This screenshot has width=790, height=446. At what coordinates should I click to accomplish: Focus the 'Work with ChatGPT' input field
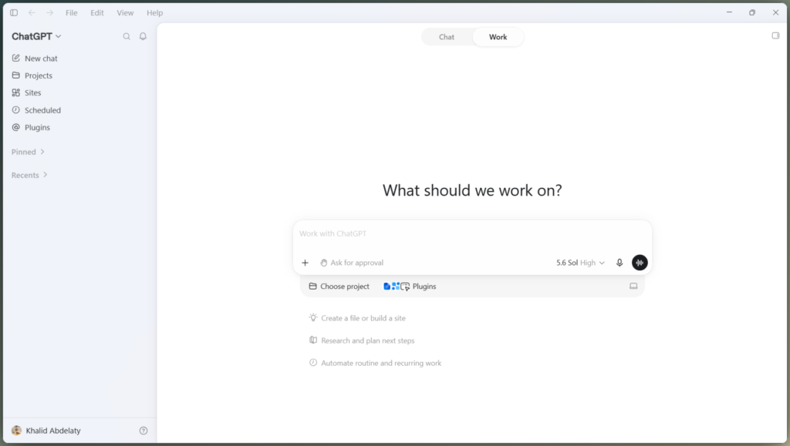(472, 234)
